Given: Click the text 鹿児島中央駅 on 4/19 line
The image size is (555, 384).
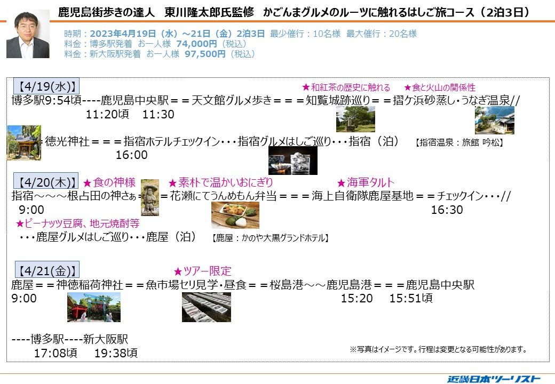Looking at the screenshot, I should click(x=134, y=100).
